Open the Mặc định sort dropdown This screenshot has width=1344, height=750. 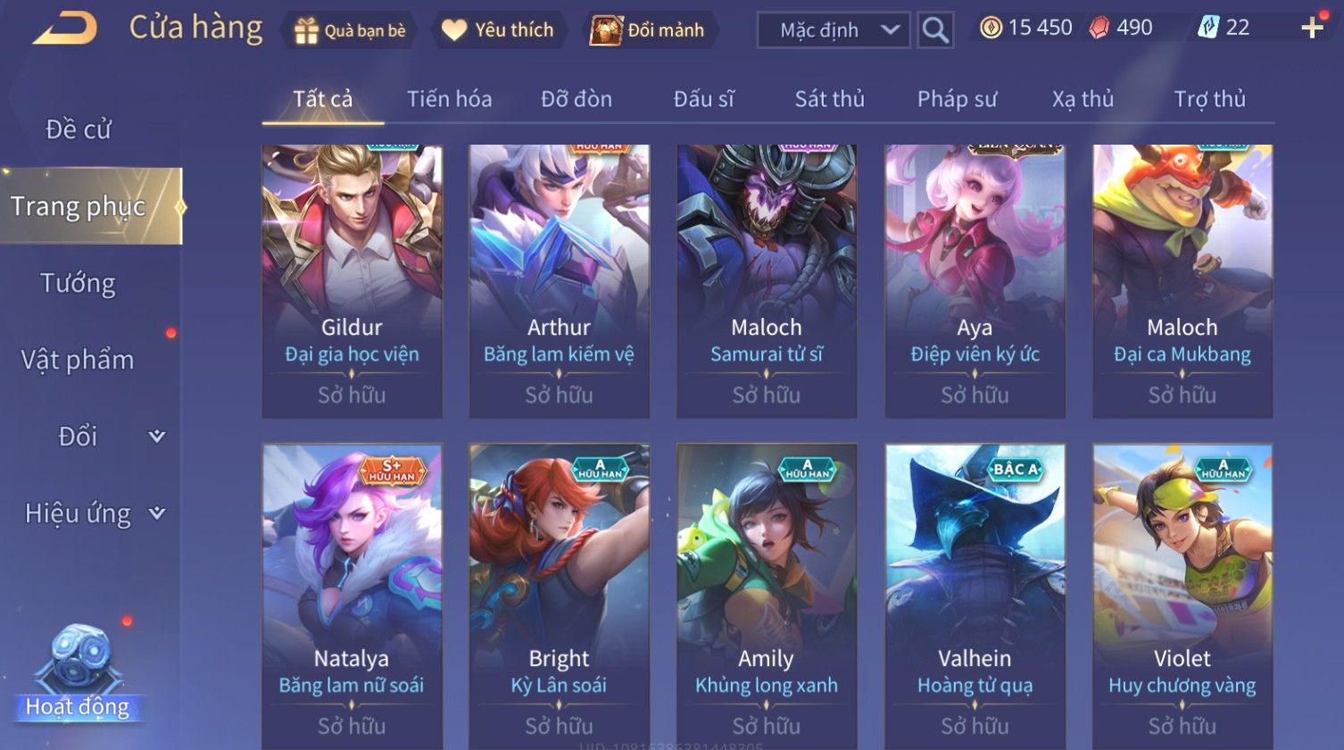(834, 30)
